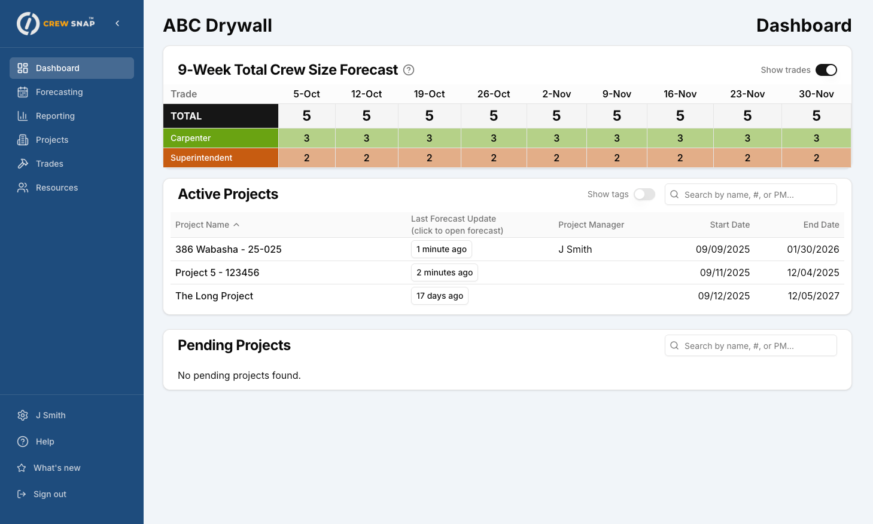The height and width of the screenshot is (524, 873).
Task: Click the Resources people icon
Action: (23, 188)
